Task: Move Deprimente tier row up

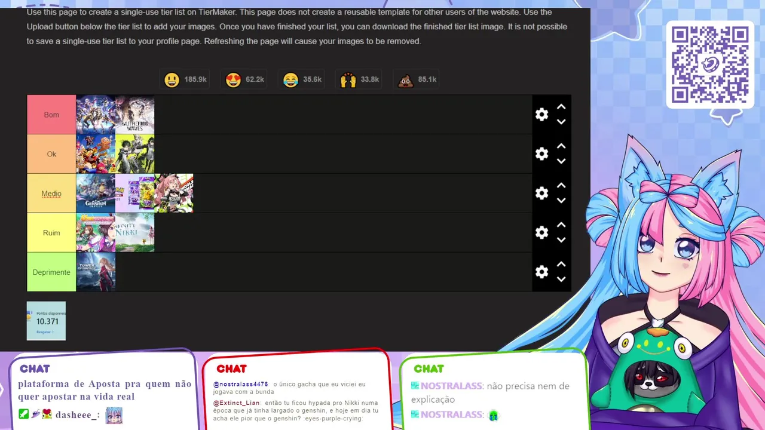Action: (561, 265)
